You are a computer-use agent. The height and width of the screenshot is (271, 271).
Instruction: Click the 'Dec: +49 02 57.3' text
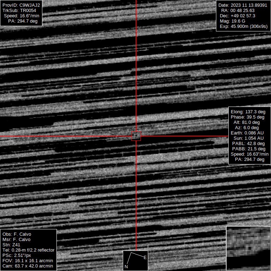pyautogui.click(x=237, y=16)
